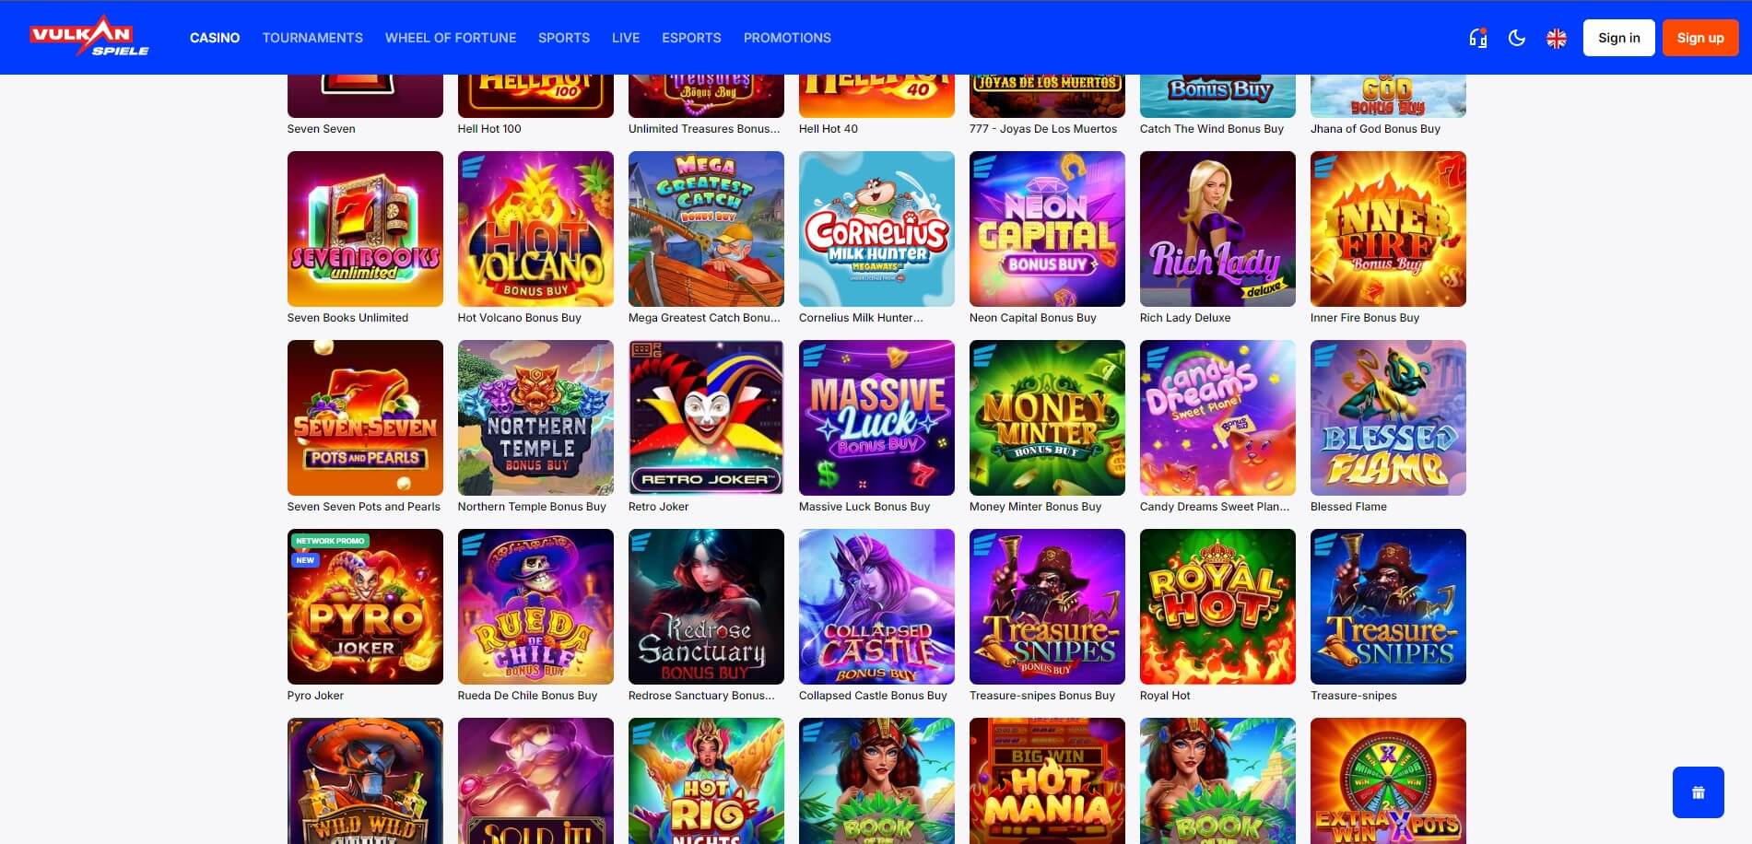Click the blue gift box button

coord(1698,792)
